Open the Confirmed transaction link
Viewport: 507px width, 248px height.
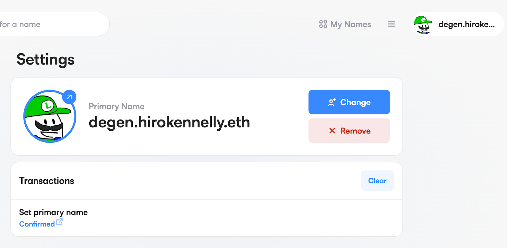click(37, 224)
